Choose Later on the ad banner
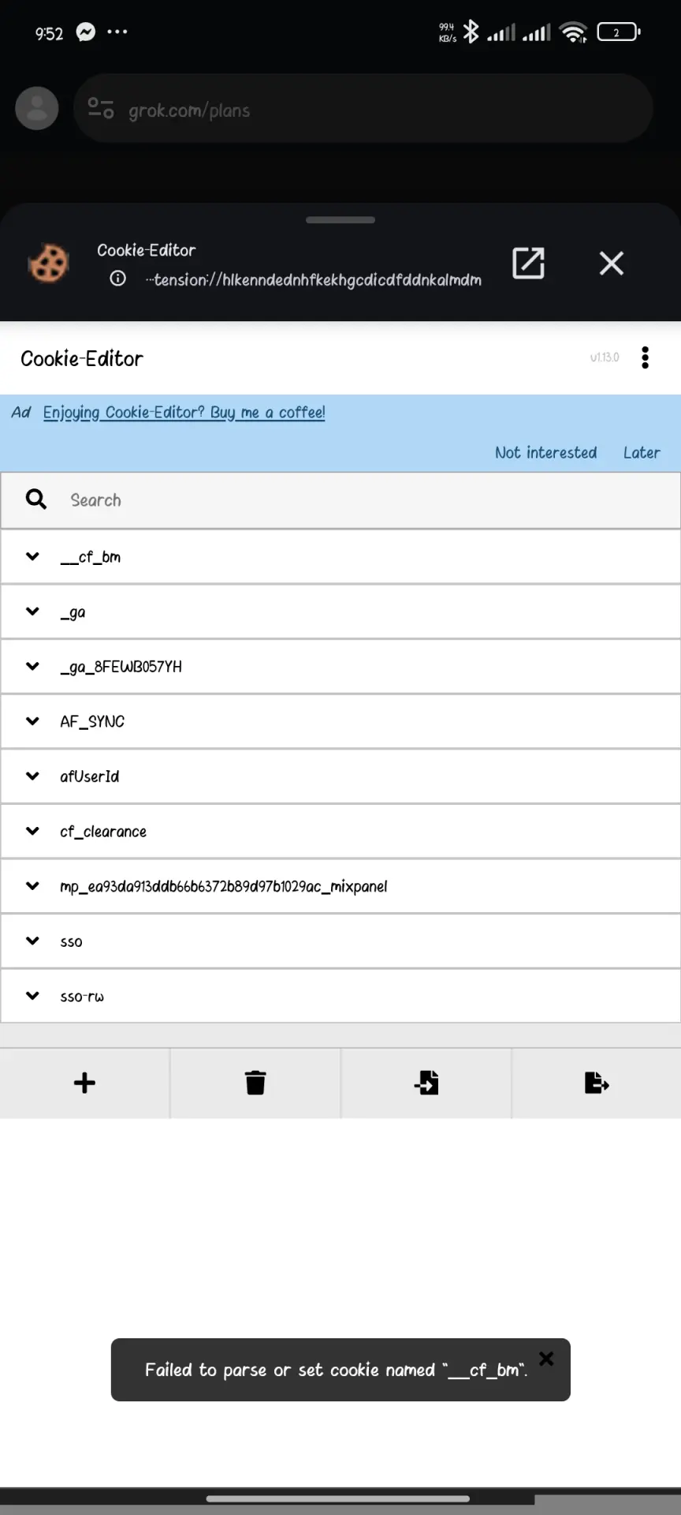The width and height of the screenshot is (681, 1515). coord(642,452)
